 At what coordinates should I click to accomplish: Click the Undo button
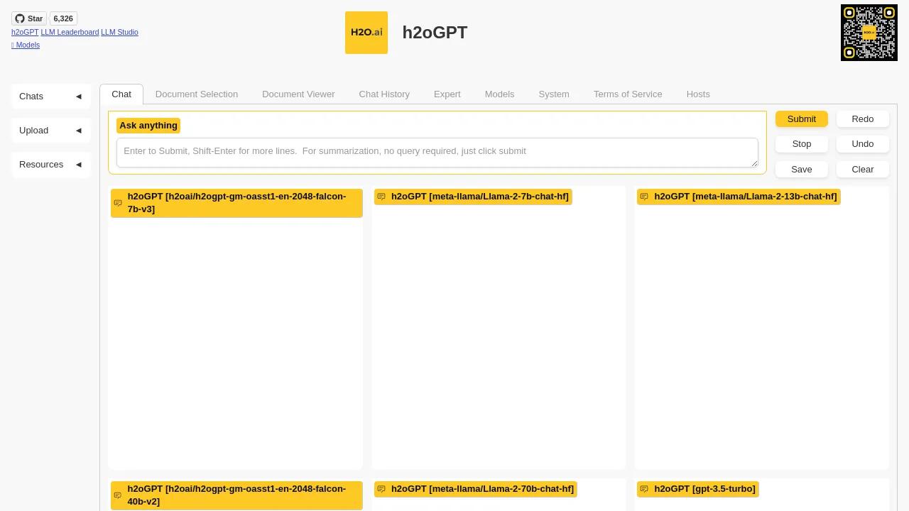pyautogui.click(x=863, y=144)
